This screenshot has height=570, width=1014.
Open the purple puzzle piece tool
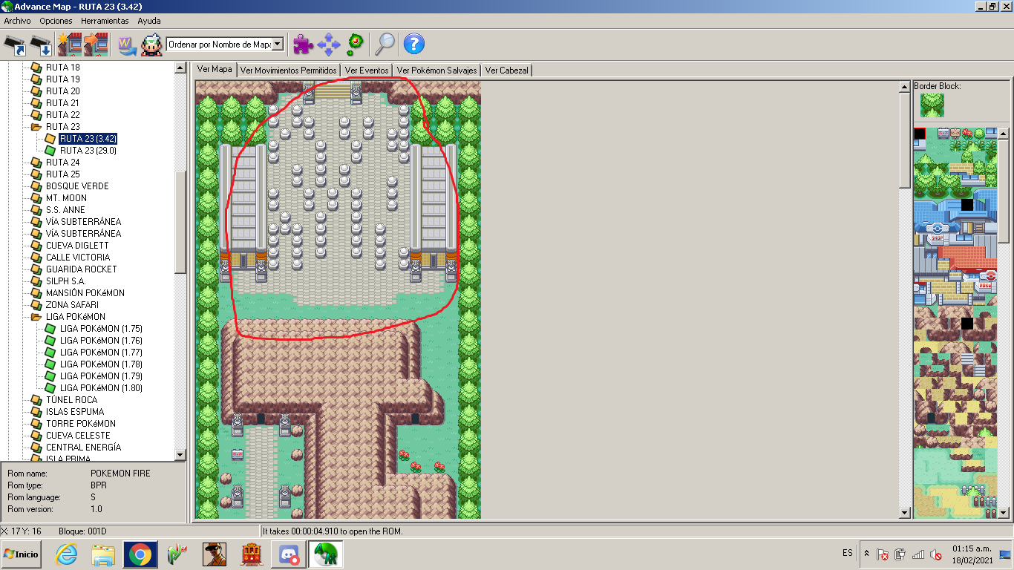[303, 45]
